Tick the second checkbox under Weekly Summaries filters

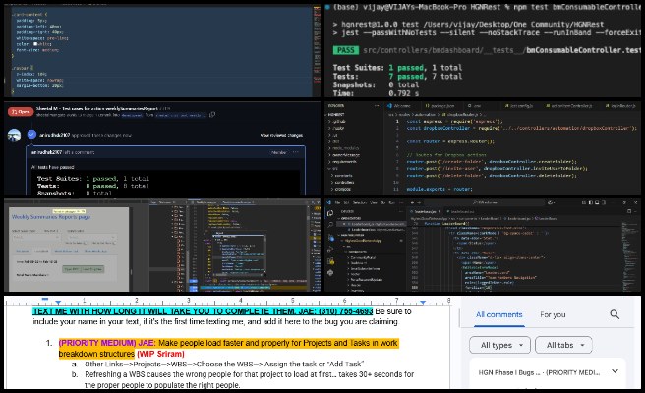115,243
